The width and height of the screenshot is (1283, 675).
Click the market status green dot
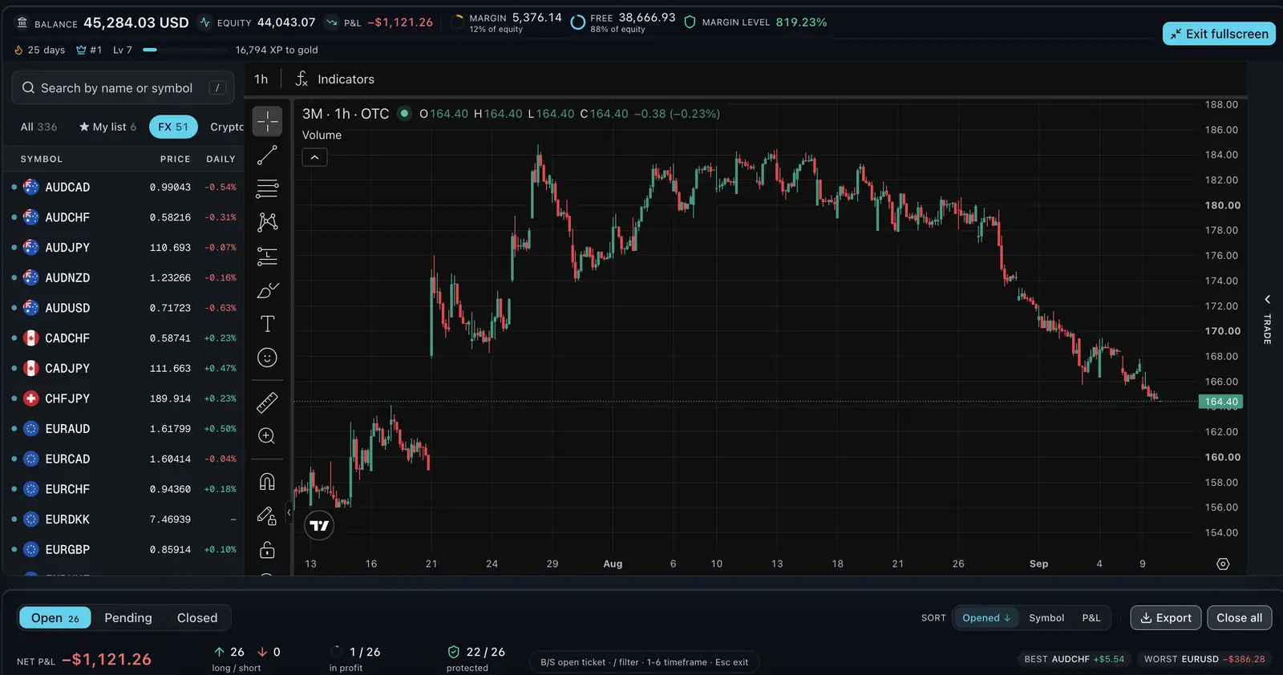click(x=405, y=113)
